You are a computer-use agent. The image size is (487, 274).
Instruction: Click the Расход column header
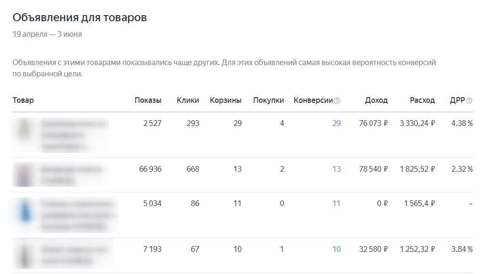[422, 100]
